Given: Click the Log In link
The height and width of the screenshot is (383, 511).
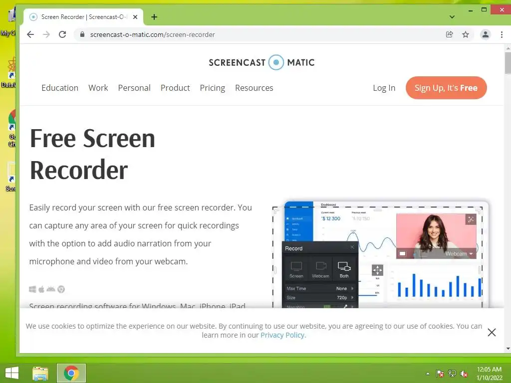Looking at the screenshot, I should [x=384, y=88].
